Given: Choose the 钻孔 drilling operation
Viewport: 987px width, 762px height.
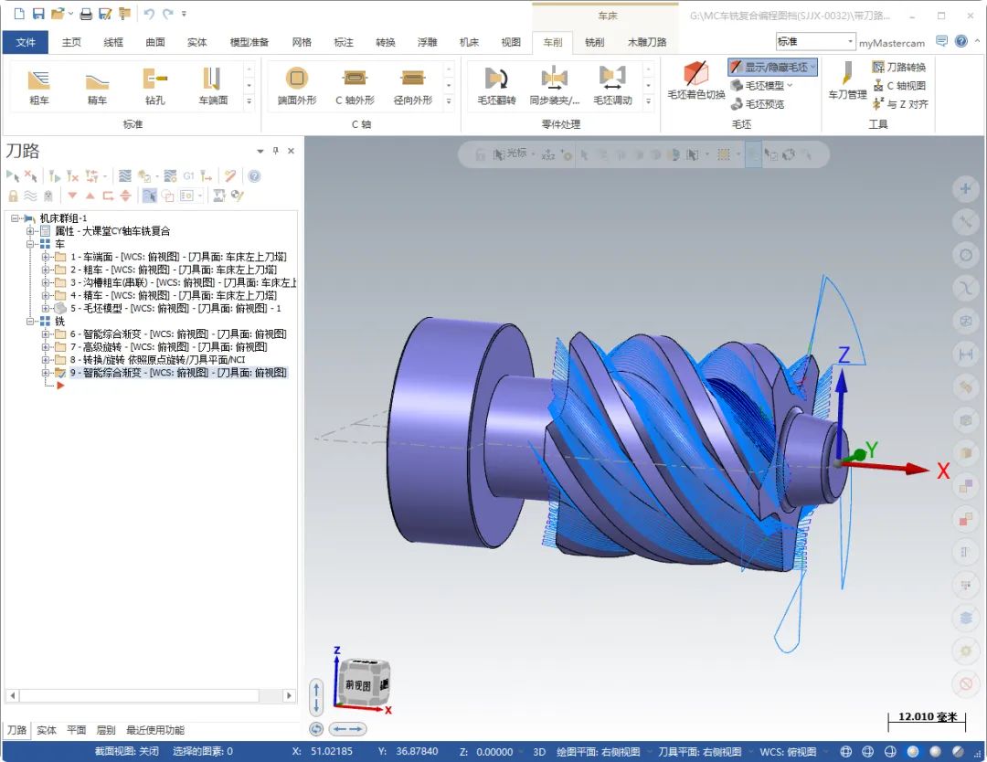Looking at the screenshot, I should pos(154,85).
